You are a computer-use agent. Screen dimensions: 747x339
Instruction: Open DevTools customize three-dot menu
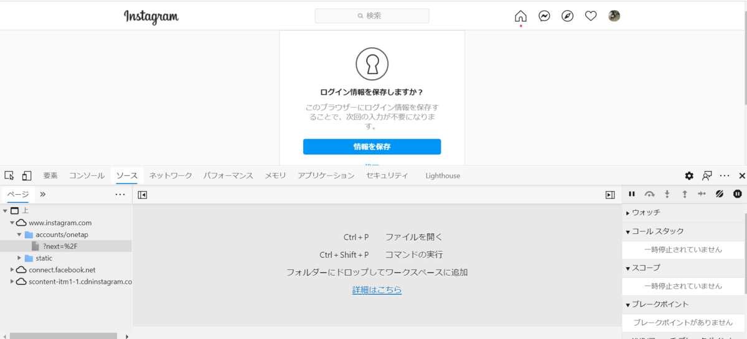725,175
